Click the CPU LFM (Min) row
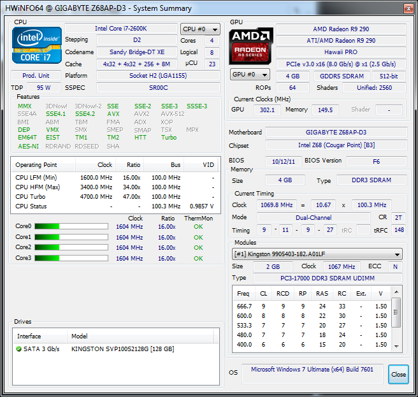The width and height of the screenshot is (418, 397). tap(115, 178)
